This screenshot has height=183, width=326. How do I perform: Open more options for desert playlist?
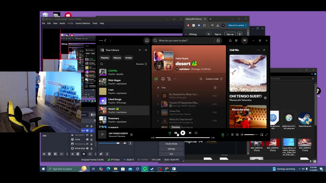tap(175, 79)
